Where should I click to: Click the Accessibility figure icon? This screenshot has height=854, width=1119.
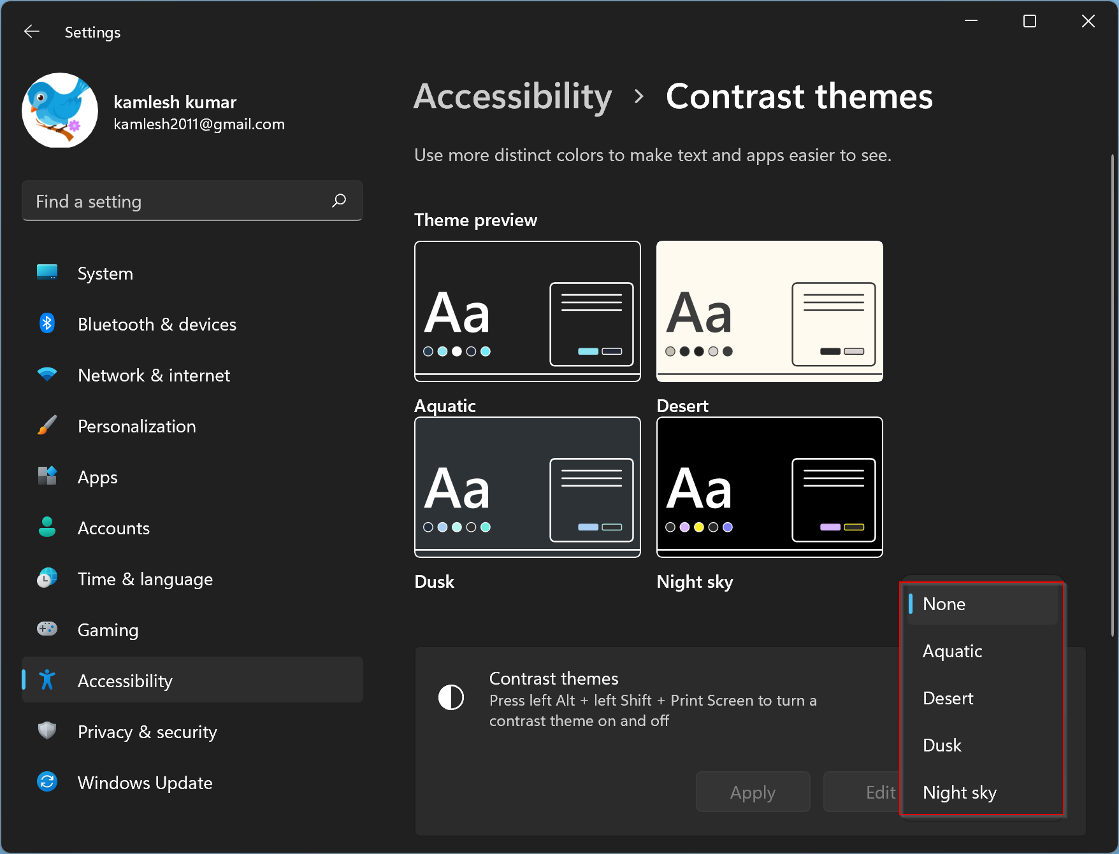47,680
